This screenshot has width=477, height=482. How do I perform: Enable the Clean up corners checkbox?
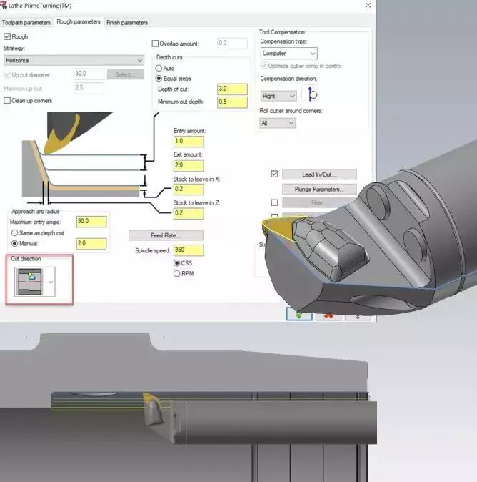pyautogui.click(x=8, y=101)
